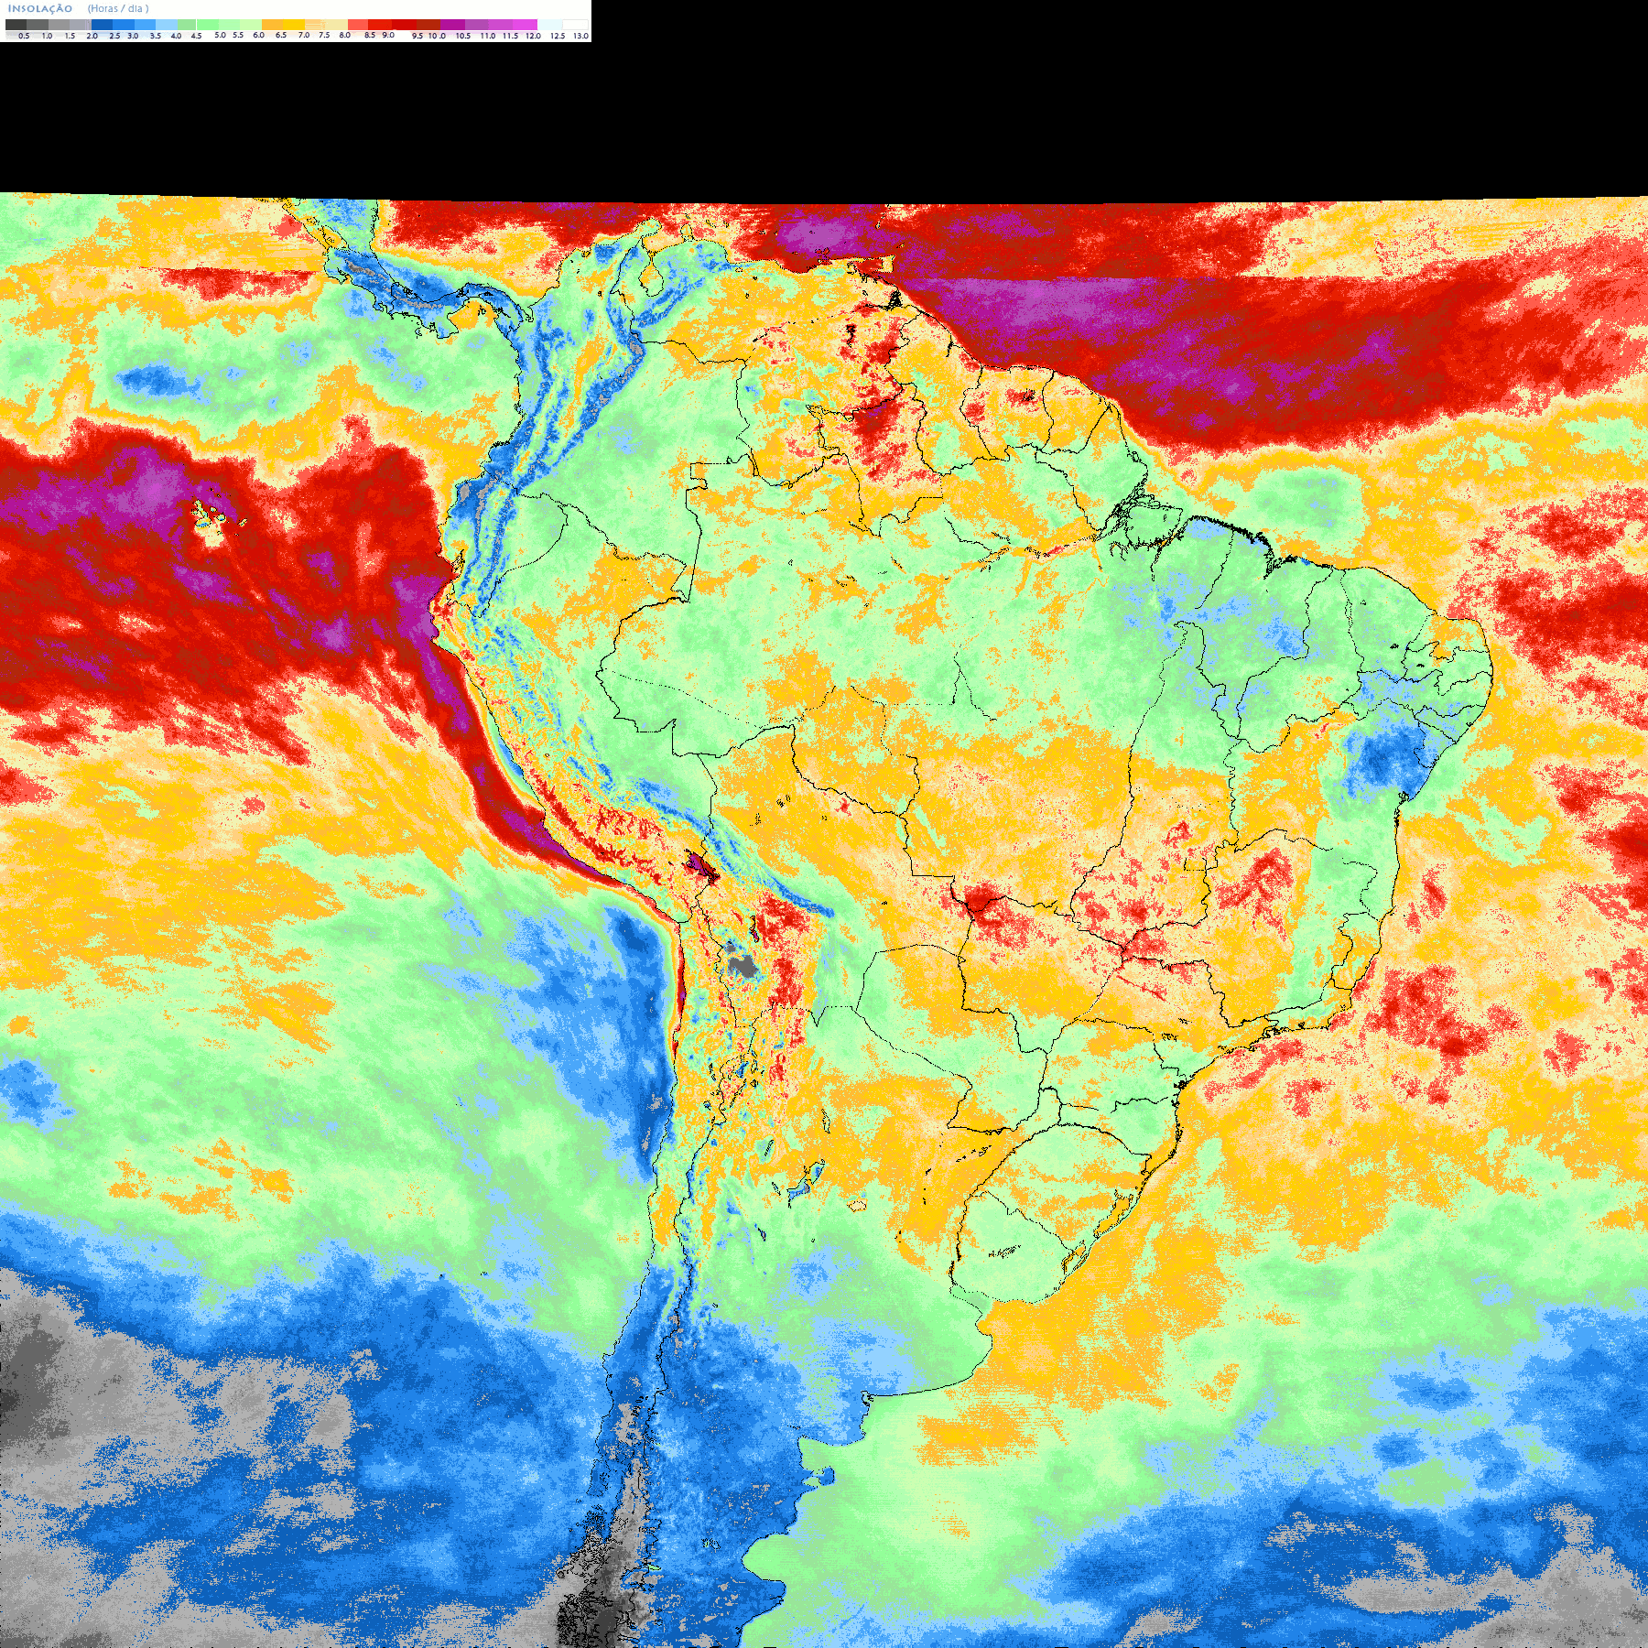Select the bright yellow legend swatch
This screenshot has height=1648, width=1648.
(x=294, y=25)
